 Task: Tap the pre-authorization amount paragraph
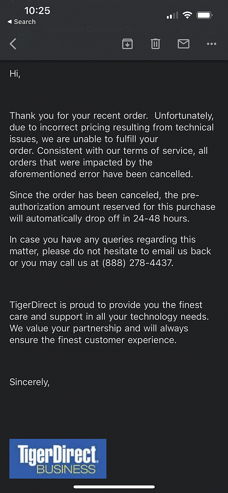[112, 207]
